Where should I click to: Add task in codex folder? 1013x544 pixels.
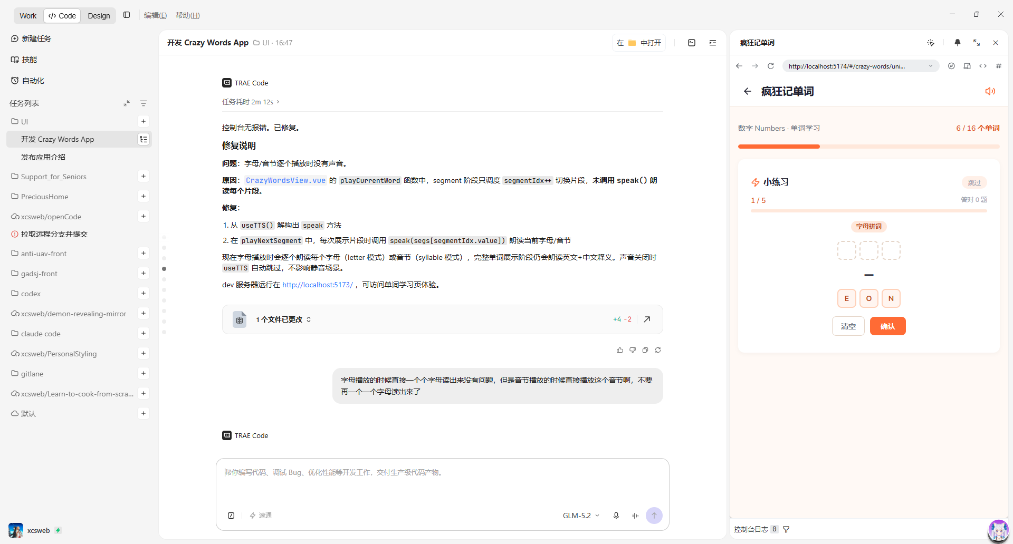click(144, 293)
